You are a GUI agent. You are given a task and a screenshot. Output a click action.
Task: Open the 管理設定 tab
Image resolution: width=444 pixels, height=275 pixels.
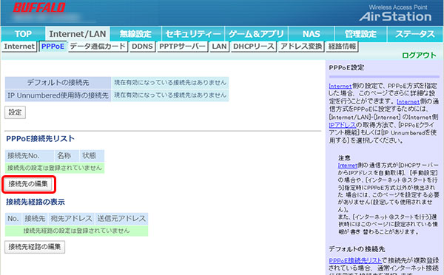360,34
